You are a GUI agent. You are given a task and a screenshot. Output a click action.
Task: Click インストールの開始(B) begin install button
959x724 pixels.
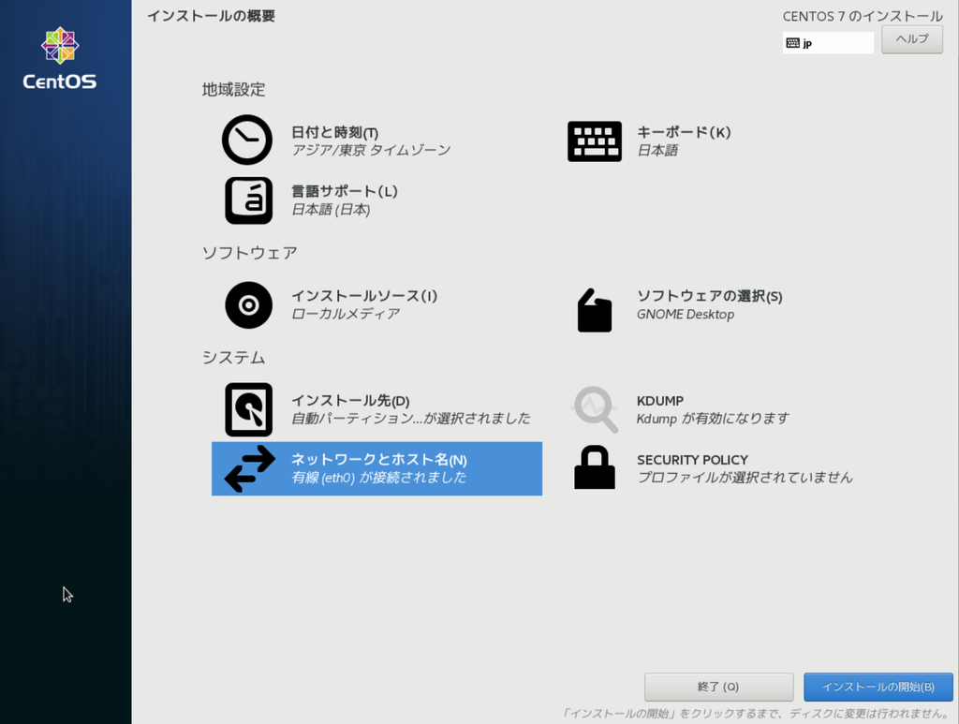[878, 687]
